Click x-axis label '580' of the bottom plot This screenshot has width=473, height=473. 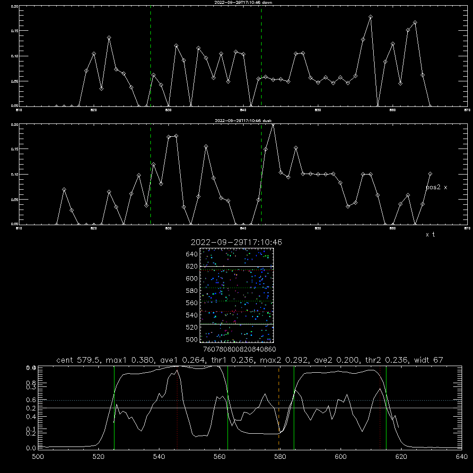coord(280,457)
